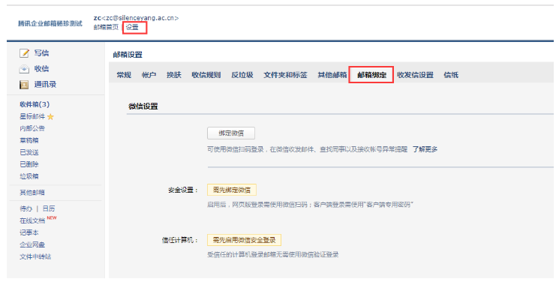Go to 邮箱首页 mailbox home
Image resolution: width=559 pixels, height=282 pixels.
tap(106, 27)
